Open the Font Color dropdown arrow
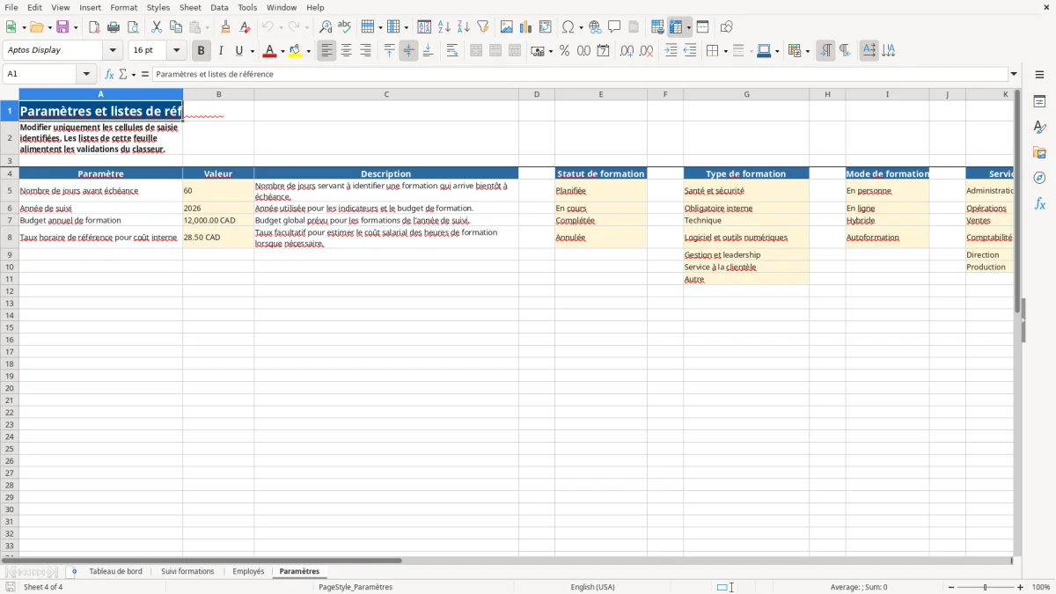 tap(282, 51)
